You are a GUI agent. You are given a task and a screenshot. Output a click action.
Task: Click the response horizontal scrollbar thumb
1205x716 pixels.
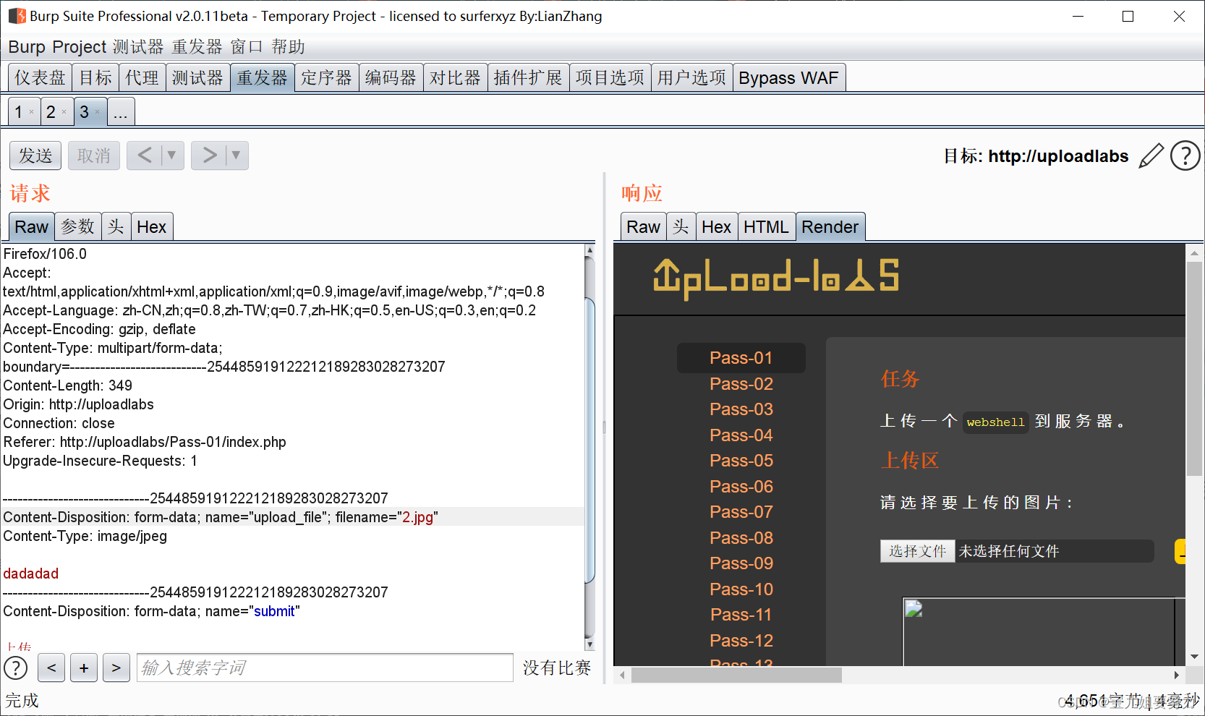(736, 675)
